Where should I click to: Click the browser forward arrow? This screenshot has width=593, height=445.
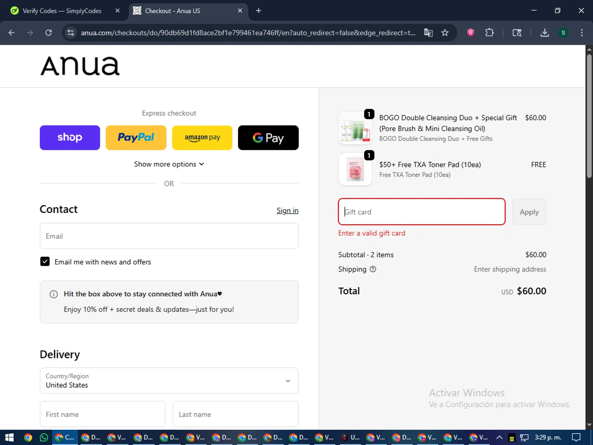(30, 33)
